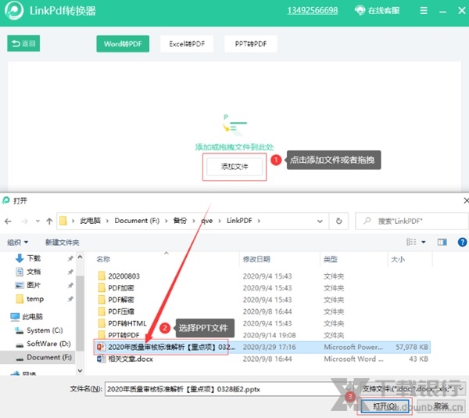The image size is (469, 418).
Task: Click 备份 breadcrumb in path
Action: (x=180, y=221)
